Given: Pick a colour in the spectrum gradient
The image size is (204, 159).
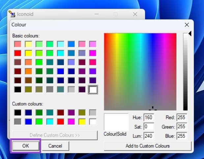Looking at the screenshot, I should click(x=140, y=72).
